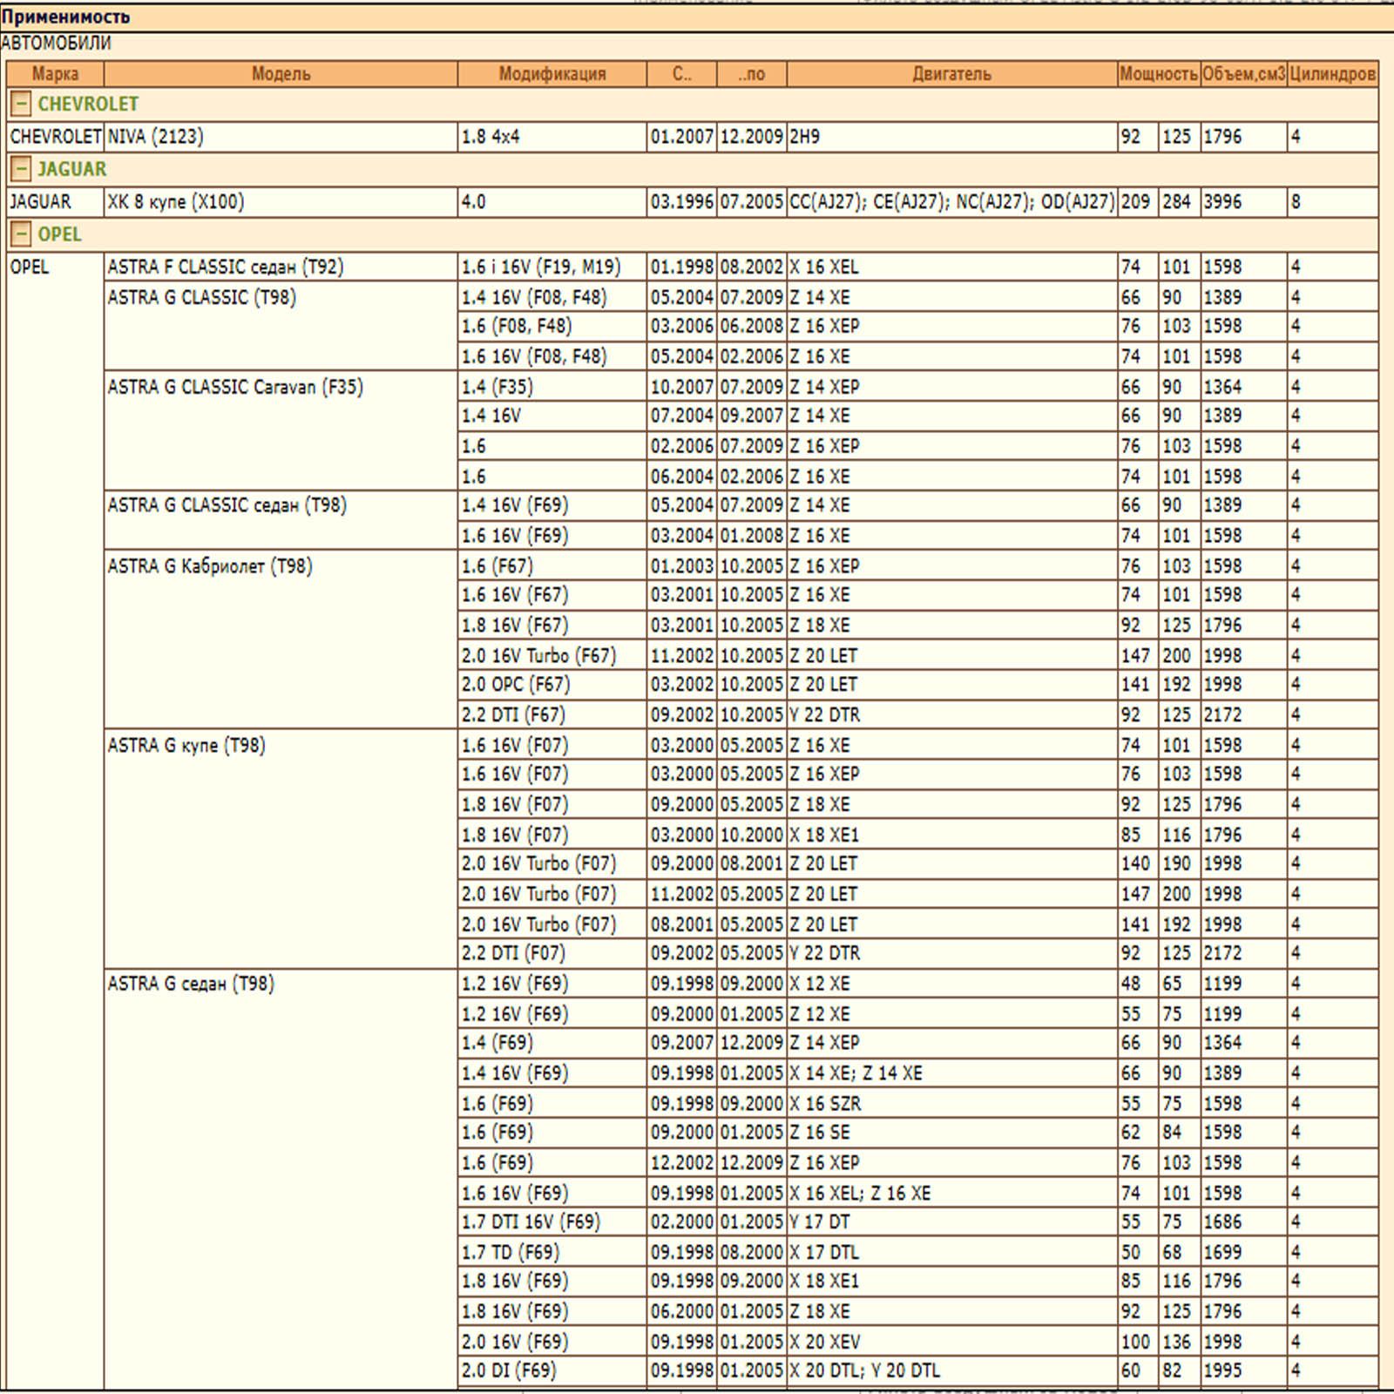Click the XK 8 купе (X100) cell
Screen dimensions: 1394x1394
point(175,202)
